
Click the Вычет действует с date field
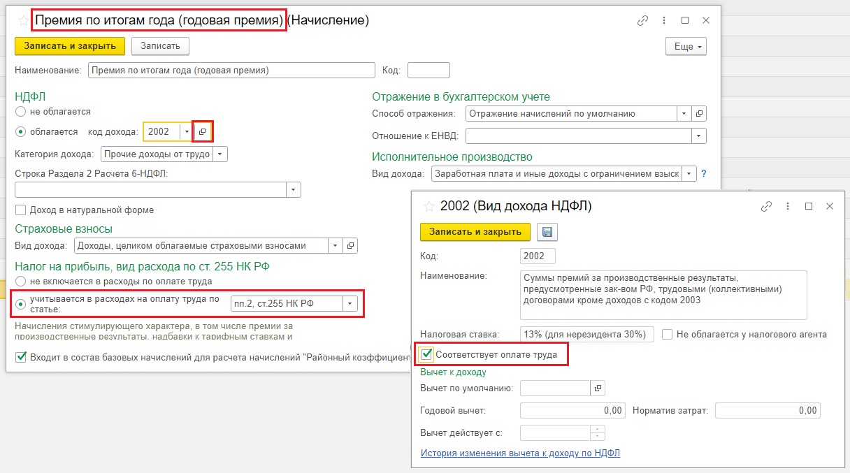click(x=556, y=432)
